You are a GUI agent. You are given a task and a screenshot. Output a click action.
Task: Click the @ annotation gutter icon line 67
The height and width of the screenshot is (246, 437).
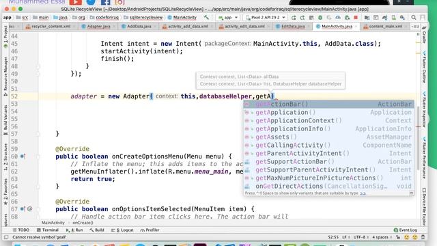coord(30,208)
